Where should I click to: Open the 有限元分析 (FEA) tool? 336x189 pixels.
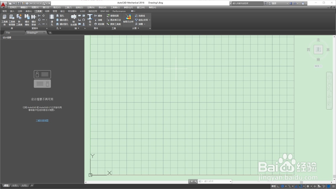(x=128, y=18)
